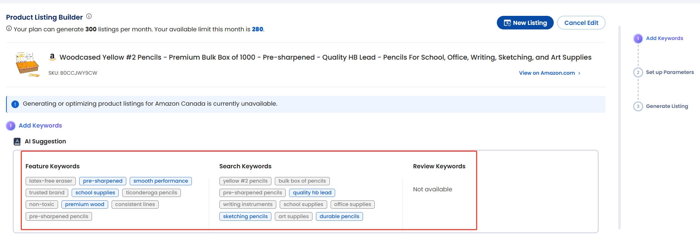Select pre-sharpened pencils under Search Keywords

[x=253, y=193]
